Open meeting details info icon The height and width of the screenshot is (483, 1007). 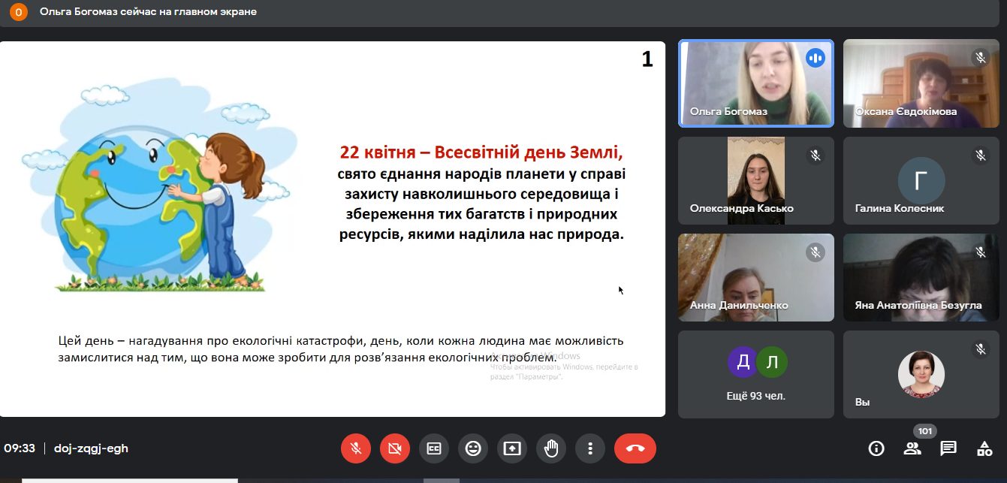(876, 448)
